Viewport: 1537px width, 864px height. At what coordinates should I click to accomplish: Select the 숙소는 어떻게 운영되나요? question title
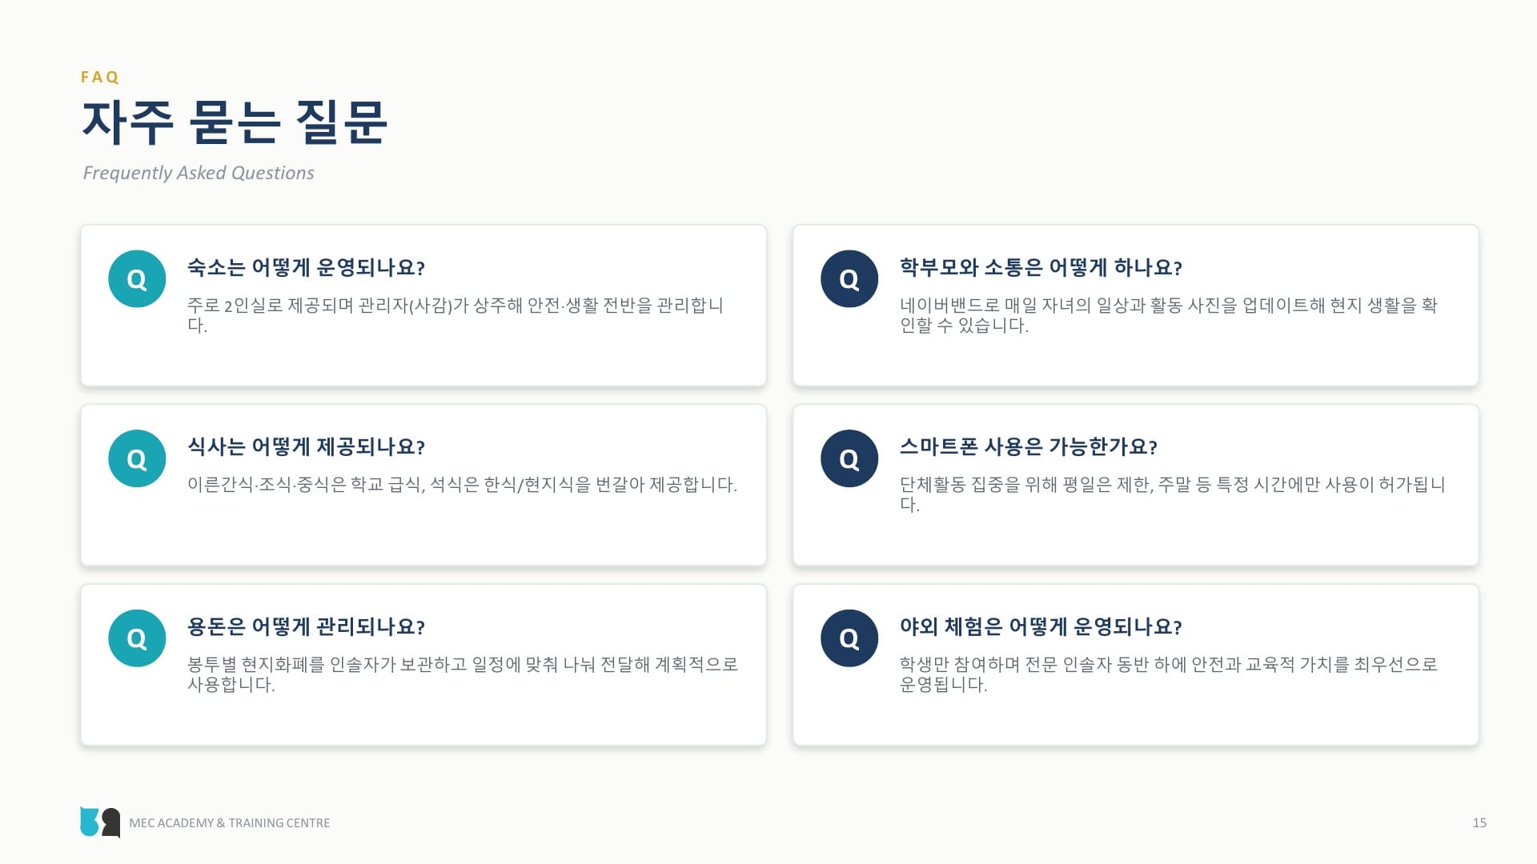[x=306, y=267]
